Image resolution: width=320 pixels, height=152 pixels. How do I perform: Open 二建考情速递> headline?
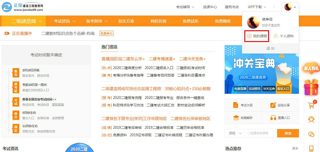(162, 59)
